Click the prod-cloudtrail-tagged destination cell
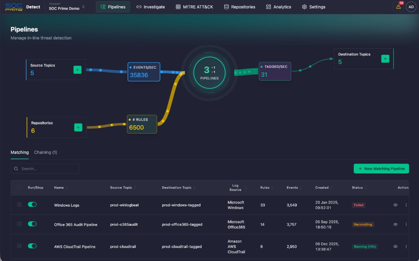Screen dimensions: 419x261 pos(182,247)
